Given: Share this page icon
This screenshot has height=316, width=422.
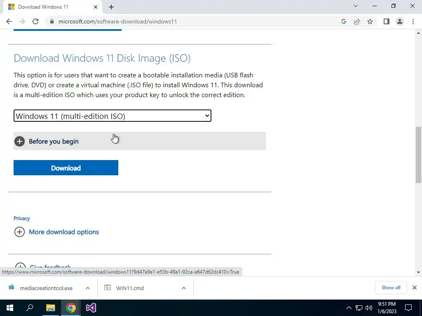Looking at the screenshot, I should point(357,21).
